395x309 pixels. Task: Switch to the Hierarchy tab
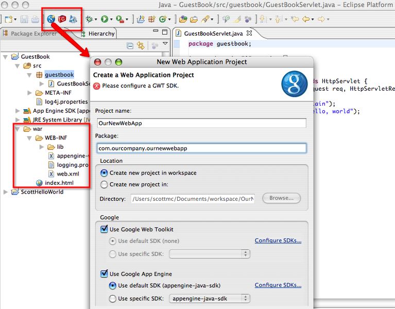[x=98, y=33]
